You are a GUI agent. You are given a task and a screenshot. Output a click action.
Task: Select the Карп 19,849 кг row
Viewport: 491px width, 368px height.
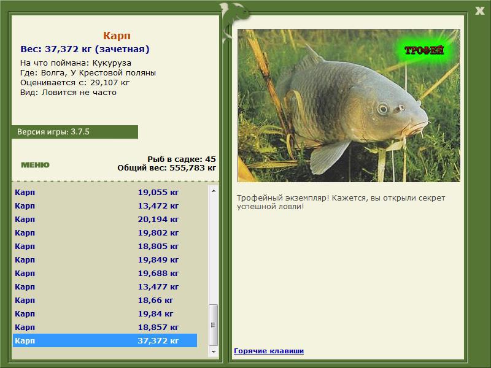click(105, 259)
